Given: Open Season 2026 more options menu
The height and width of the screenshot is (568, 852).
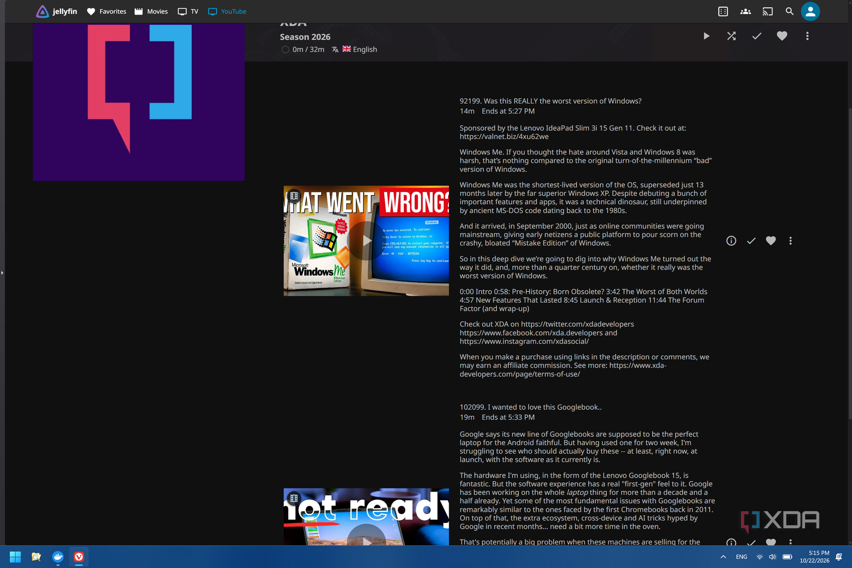Looking at the screenshot, I should pos(807,36).
